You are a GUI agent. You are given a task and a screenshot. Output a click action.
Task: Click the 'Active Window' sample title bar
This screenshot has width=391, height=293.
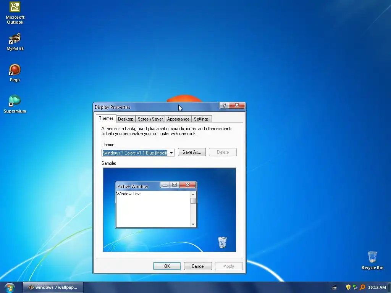138,186
